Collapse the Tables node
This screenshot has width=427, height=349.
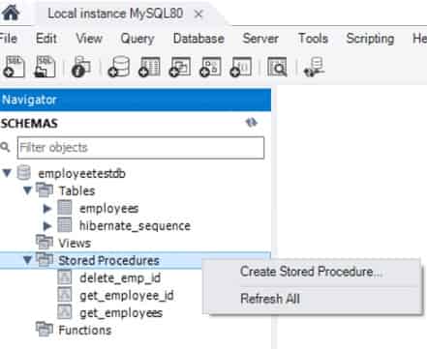27,190
